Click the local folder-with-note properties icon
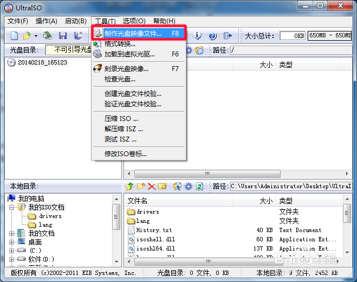Screen dimensions: 357x282 163,187
